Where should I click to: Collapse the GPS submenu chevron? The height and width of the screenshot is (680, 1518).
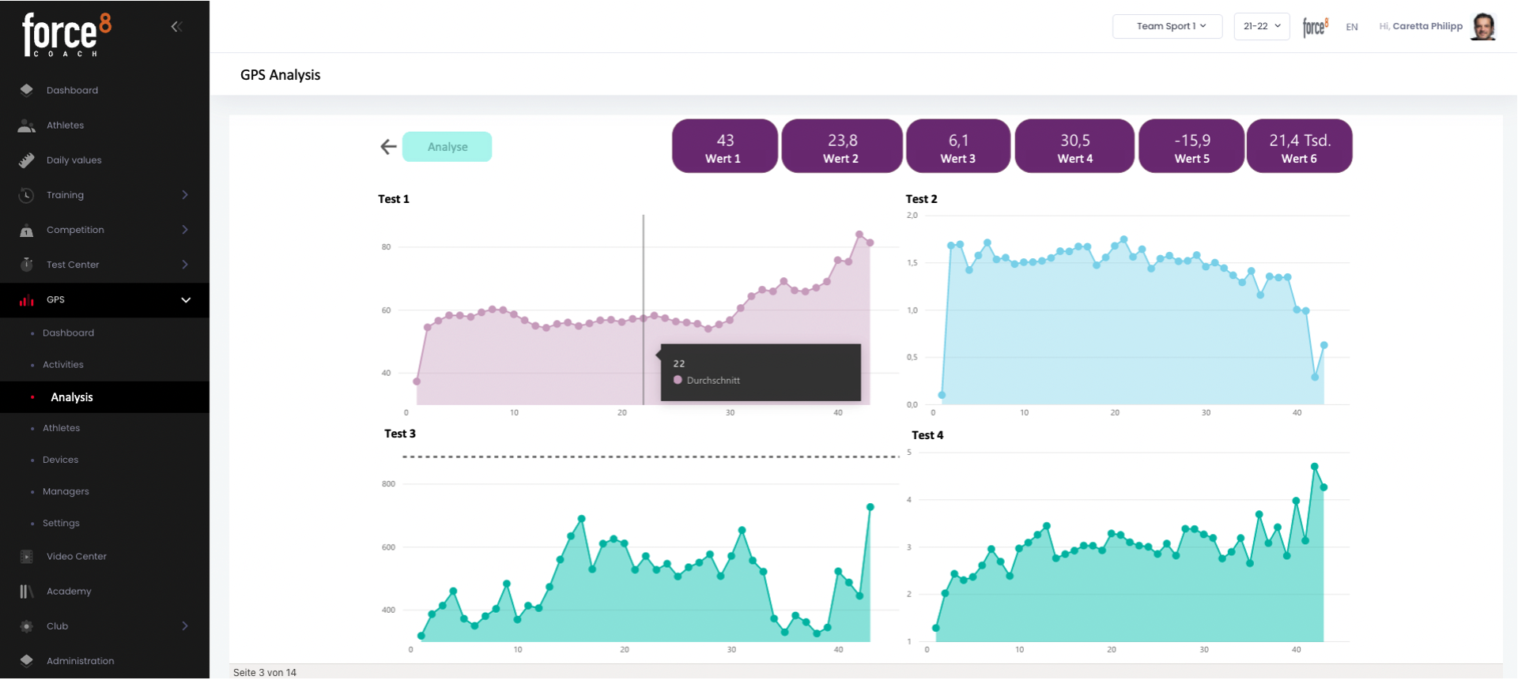(x=186, y=300)
